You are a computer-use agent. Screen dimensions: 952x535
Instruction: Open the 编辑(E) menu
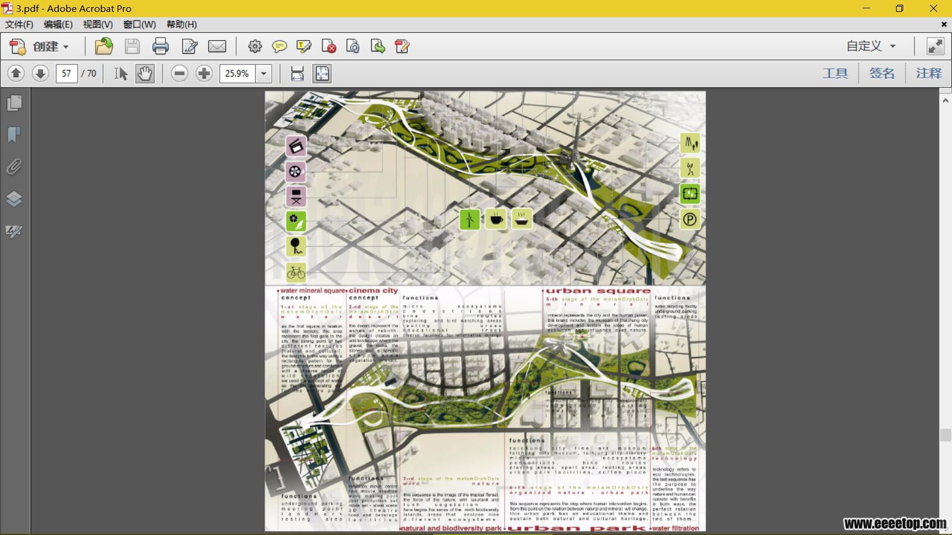(58, 24)
